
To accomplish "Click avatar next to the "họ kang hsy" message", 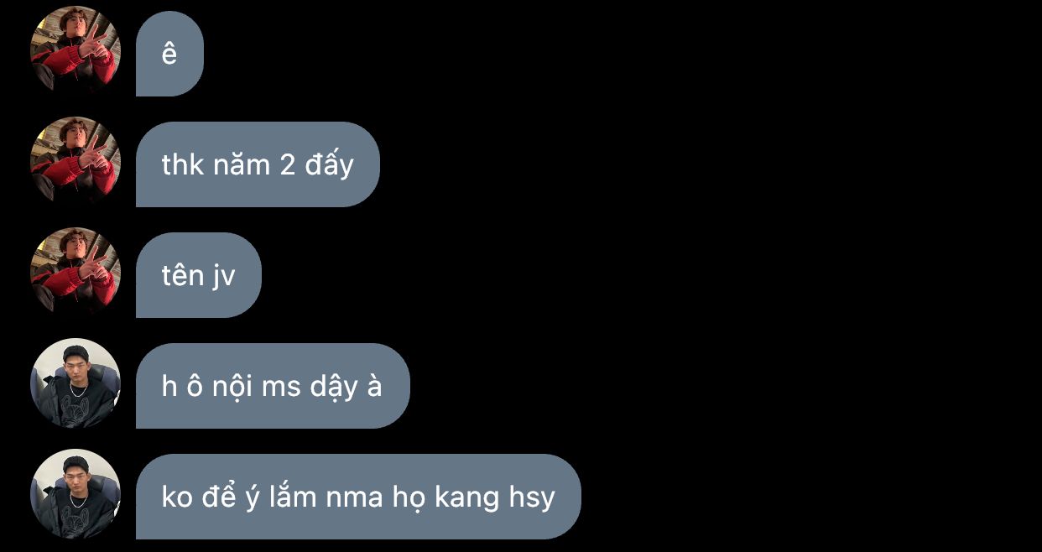I will 76,494.
